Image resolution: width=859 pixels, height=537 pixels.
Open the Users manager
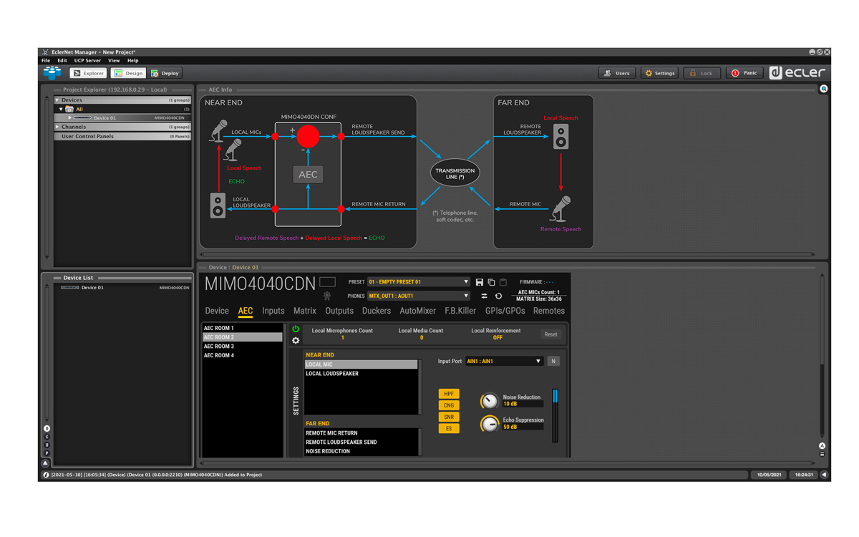(x=616, y=73)
